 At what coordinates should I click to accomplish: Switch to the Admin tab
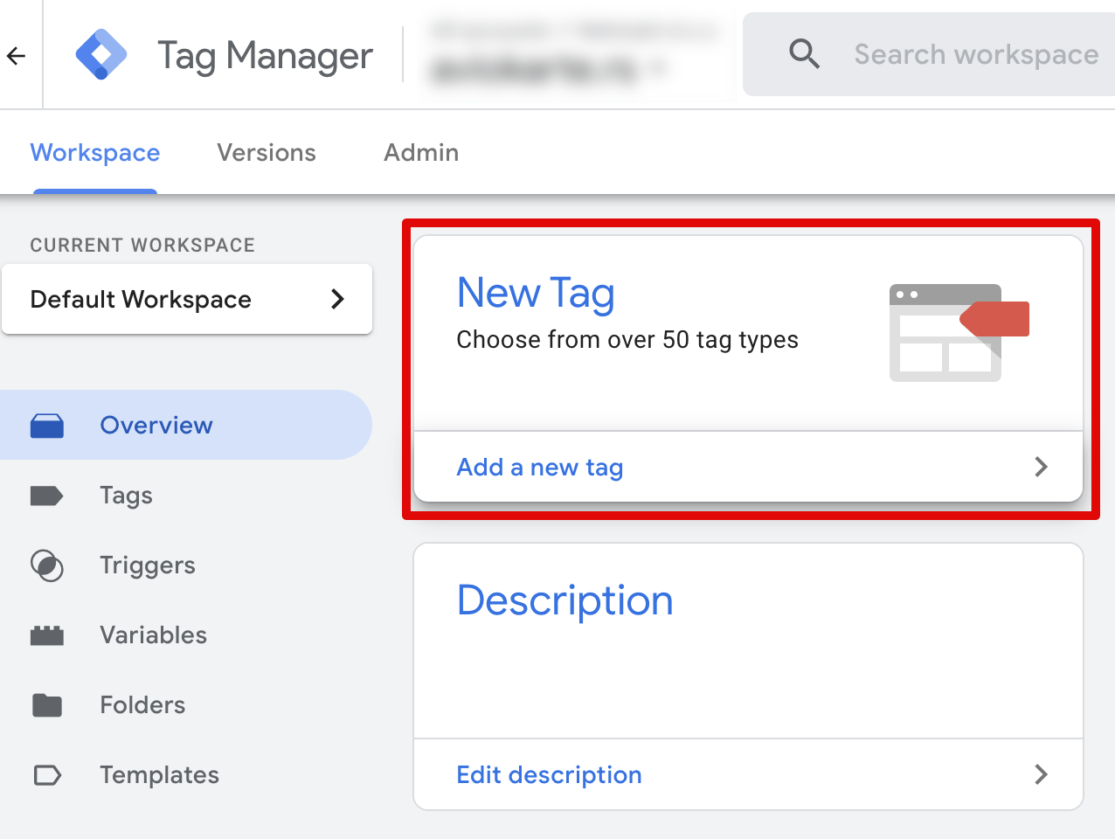(x=421, y=152)
